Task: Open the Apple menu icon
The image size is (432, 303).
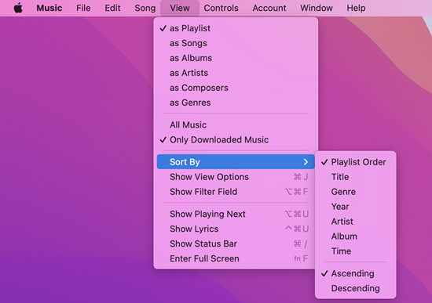Action: (x=18, y=8)
